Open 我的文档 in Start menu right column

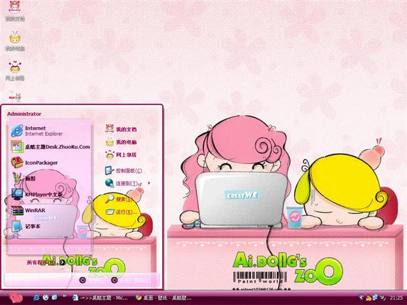(121, 129)
